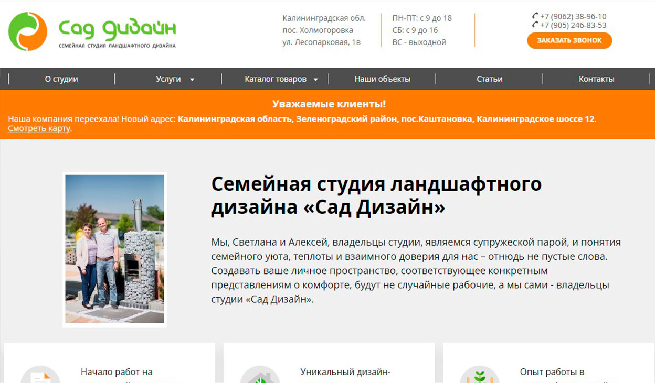The image size is (655, 383).
Task: Open the Контакты menu item
Action: pyautogui.click(x=597, y=79)
